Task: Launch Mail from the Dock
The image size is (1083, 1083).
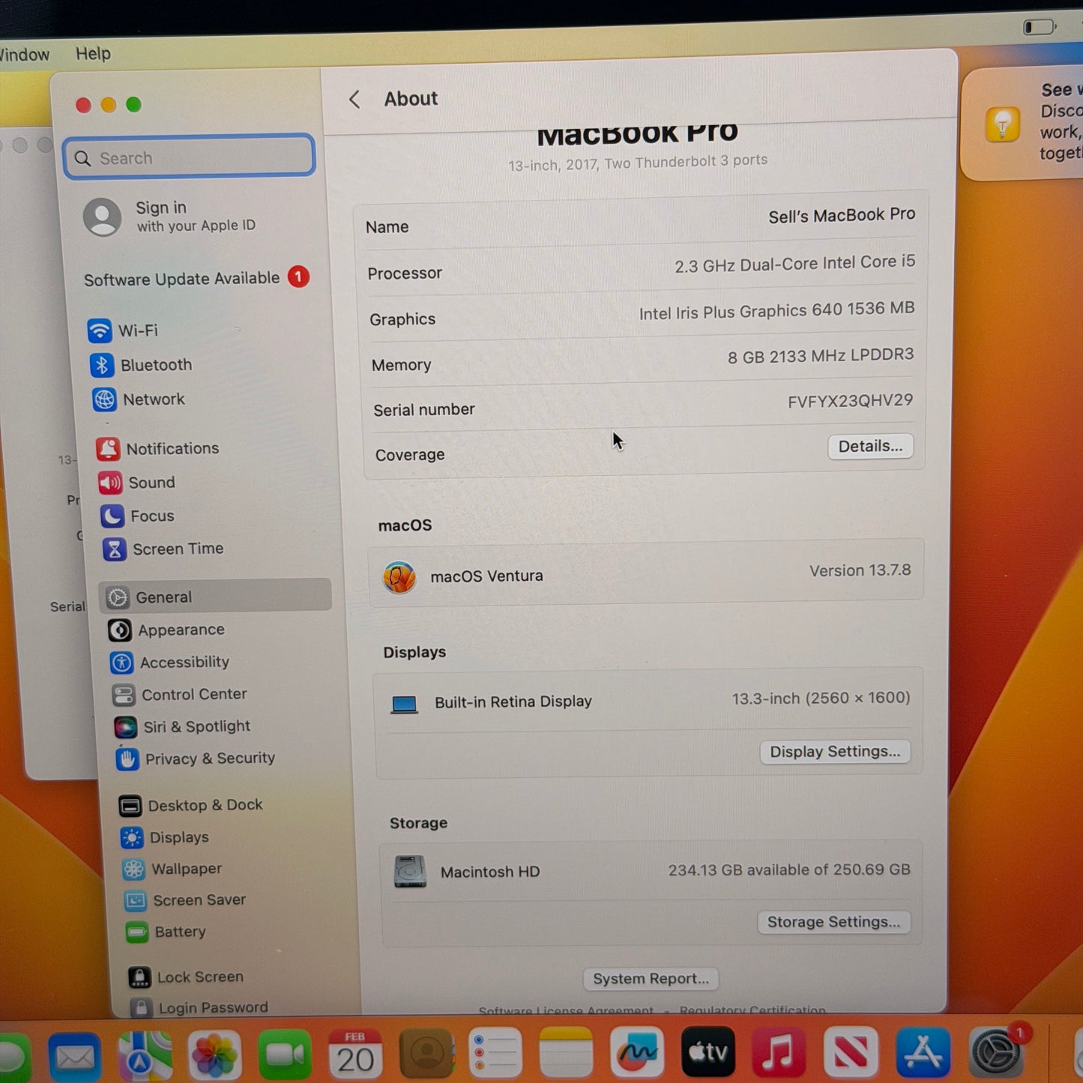Action: pyautogui.click(x=75, y=1057)
